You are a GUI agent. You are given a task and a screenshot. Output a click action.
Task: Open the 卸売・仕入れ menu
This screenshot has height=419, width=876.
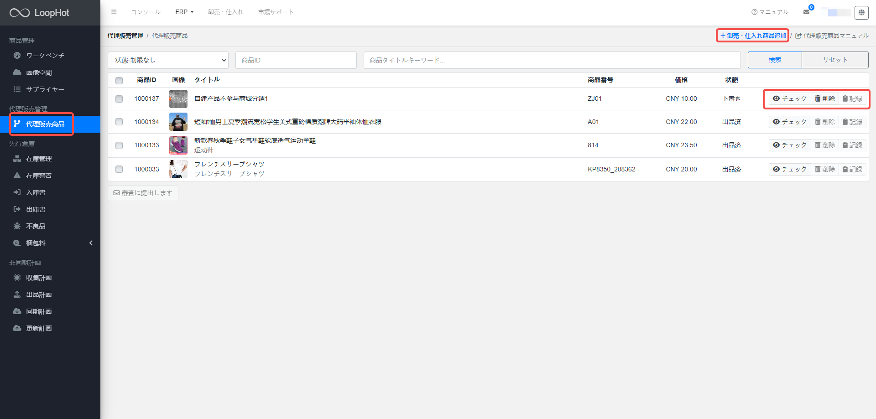click(x=225, y=12)
